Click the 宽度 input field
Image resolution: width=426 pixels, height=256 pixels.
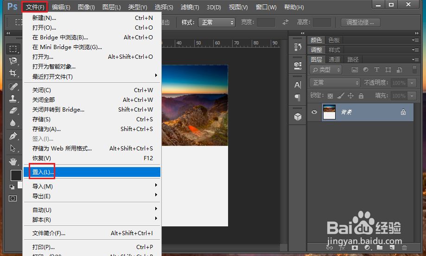[x=266, y=22]
